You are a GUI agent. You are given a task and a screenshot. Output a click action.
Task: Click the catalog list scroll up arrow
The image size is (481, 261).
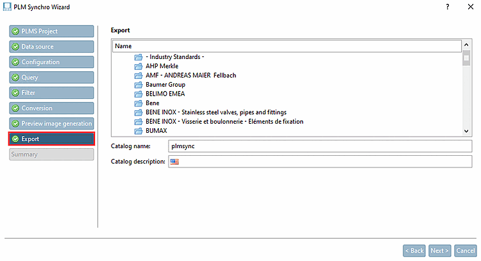tap(466, 45)
